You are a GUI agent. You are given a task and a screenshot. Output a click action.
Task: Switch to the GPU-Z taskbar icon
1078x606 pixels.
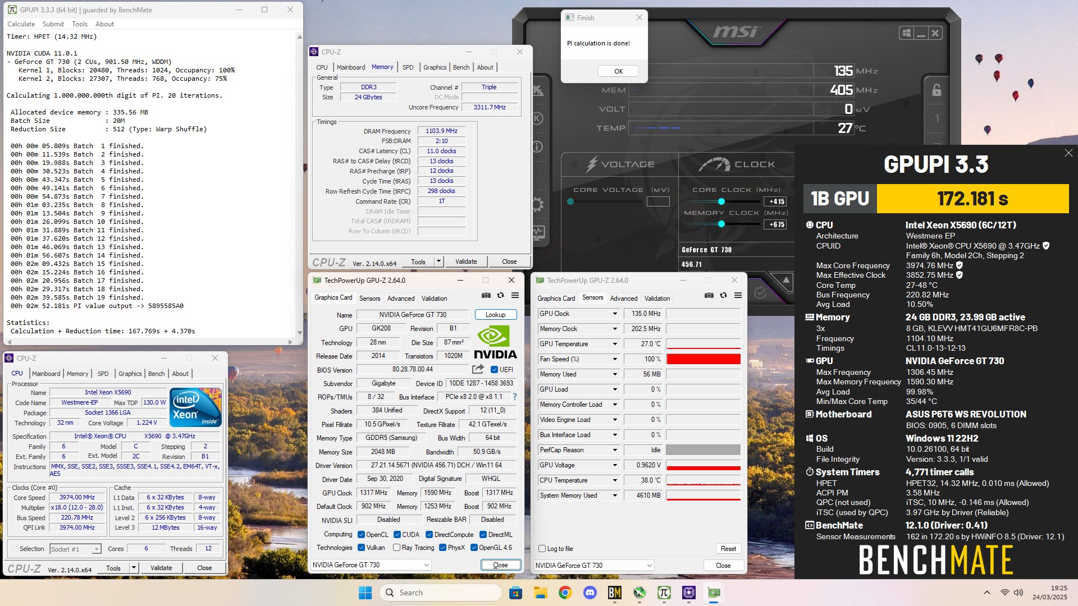713,593
